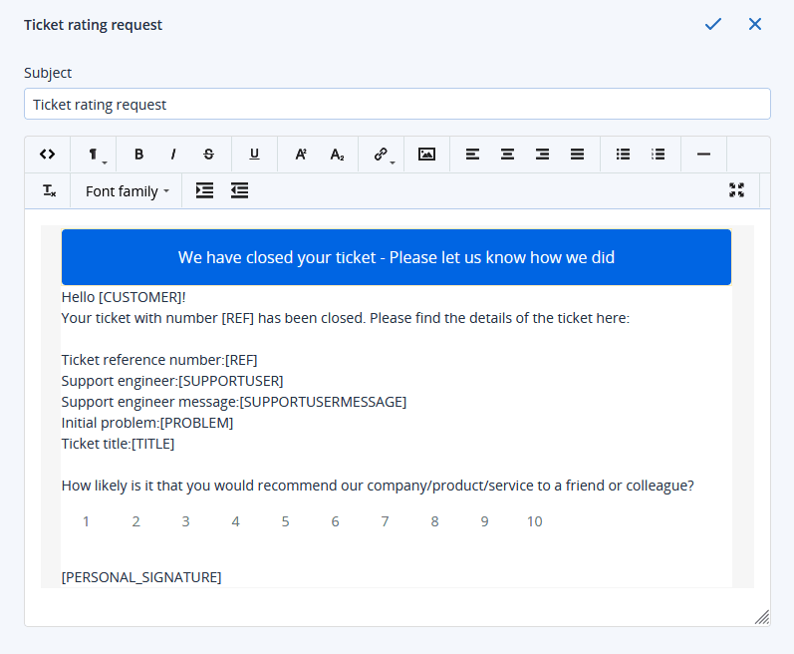The image size is (794, 654).
Task: Switch editor to fullscreen mode
Action: [x=736, y=190]
